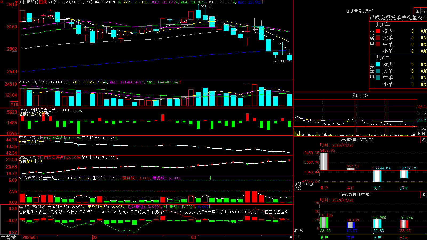
Task: Click the 超赢散户持仓 label
Action: 31,161
